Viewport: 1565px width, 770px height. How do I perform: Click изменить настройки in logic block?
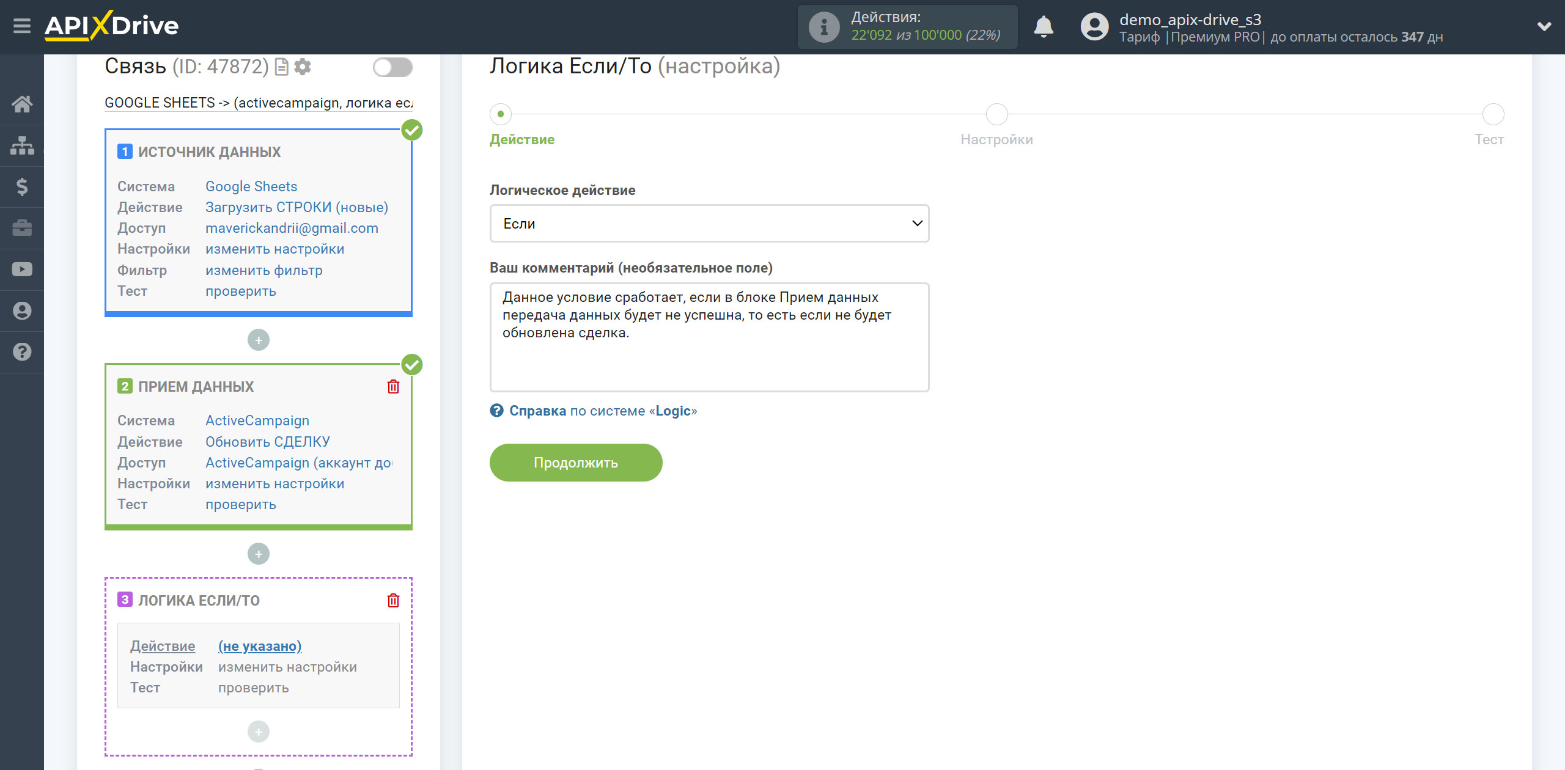[287, 667]
